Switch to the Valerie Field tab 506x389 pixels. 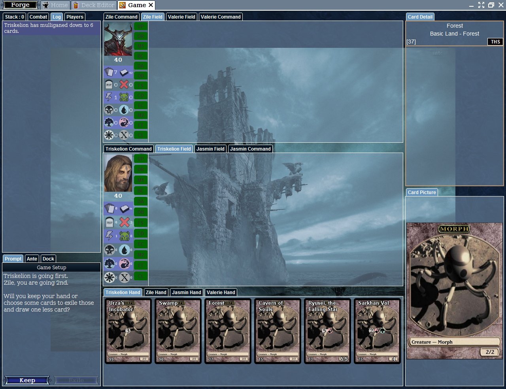click(181, 17)
